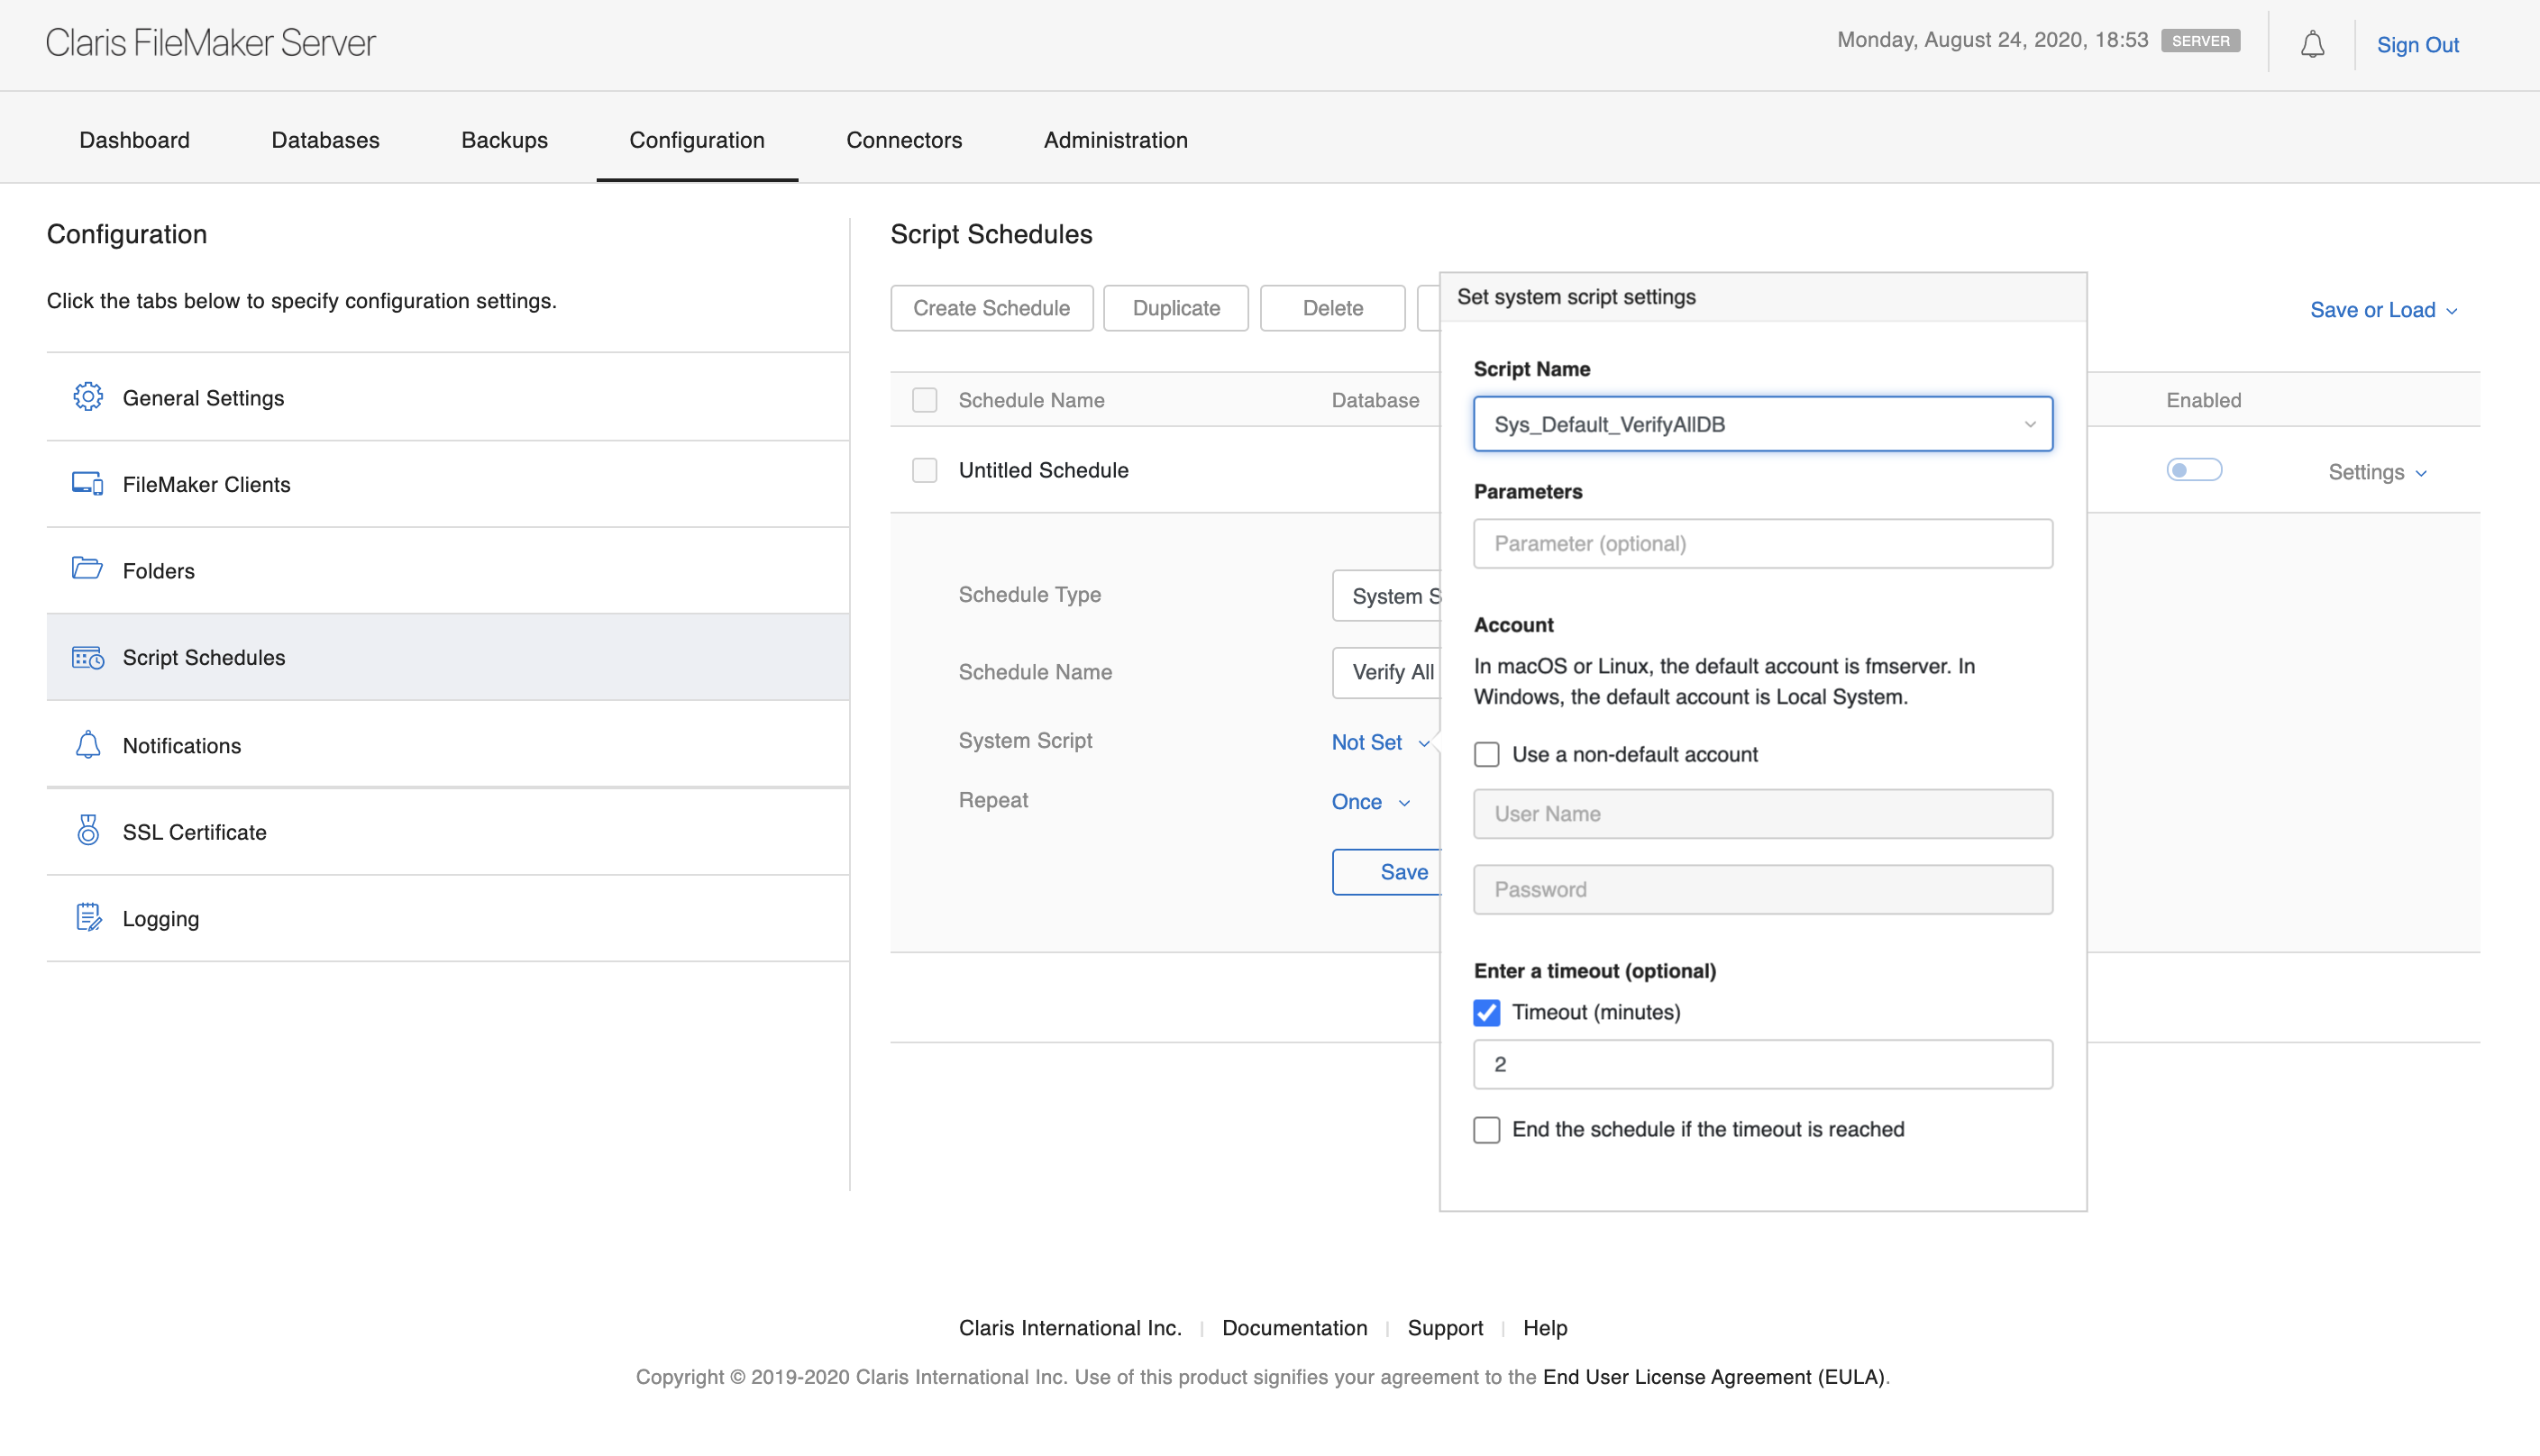This screenshot has height=1456, width=2540.
Task: Click the timeout minutes value field
Action: click(x=1763, y=1064)
